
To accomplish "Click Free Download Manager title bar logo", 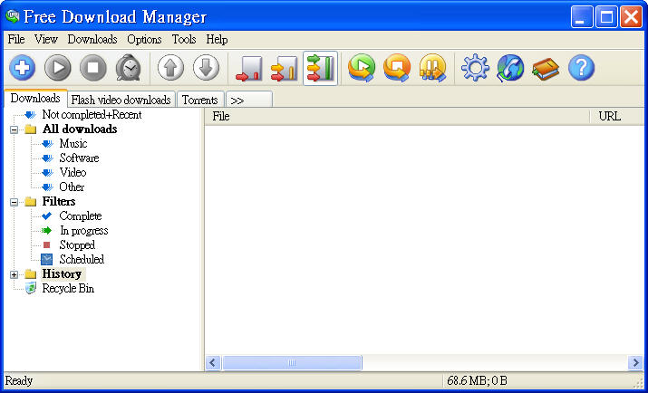I will 13,17.
